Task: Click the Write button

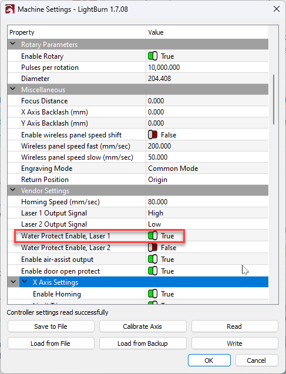Action: (235, 343)
